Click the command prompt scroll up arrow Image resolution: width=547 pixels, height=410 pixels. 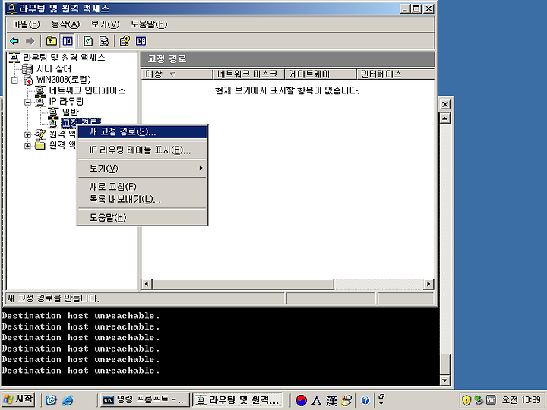tap(444, 118)
